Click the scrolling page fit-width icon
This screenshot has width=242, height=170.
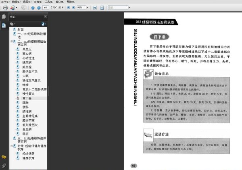tap(95, 8)
